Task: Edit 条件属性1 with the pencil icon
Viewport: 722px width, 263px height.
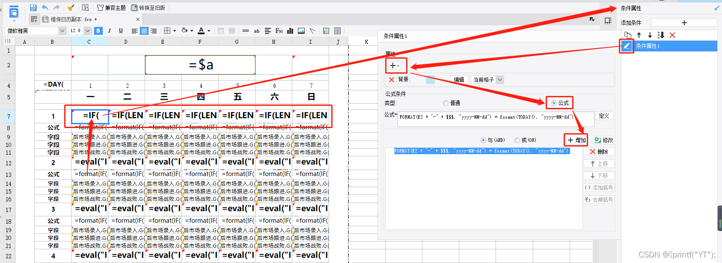Action: pyautogui.click(x=627, y=46)
